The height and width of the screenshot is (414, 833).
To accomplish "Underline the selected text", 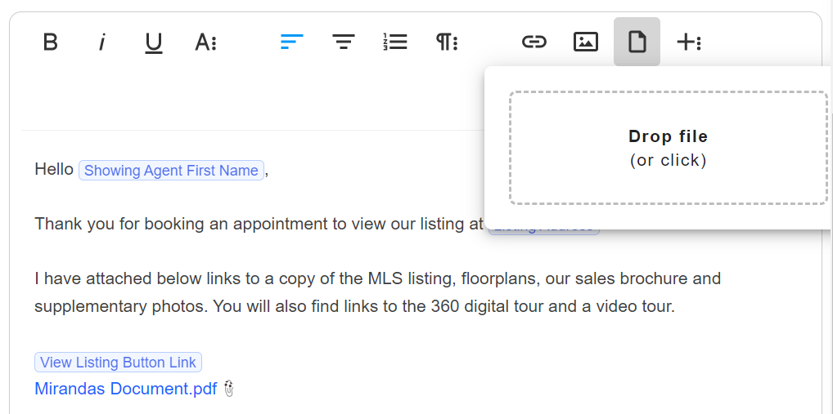I will point(154,42).
